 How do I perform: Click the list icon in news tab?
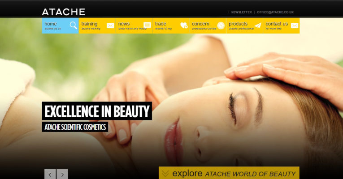pyautogui.click(x=147, y=25)
